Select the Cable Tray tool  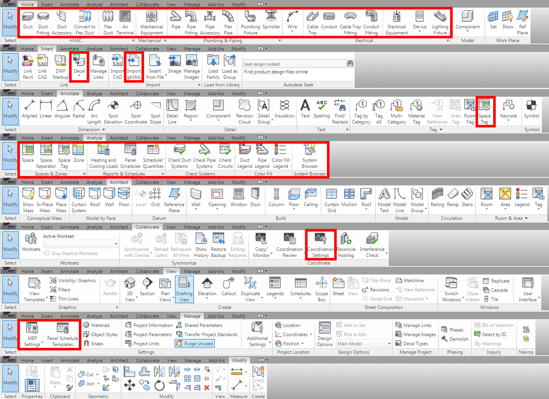click(x=312, y=22)
